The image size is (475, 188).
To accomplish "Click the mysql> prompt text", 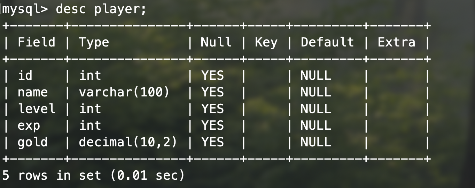I will click(x=25, y=9).
